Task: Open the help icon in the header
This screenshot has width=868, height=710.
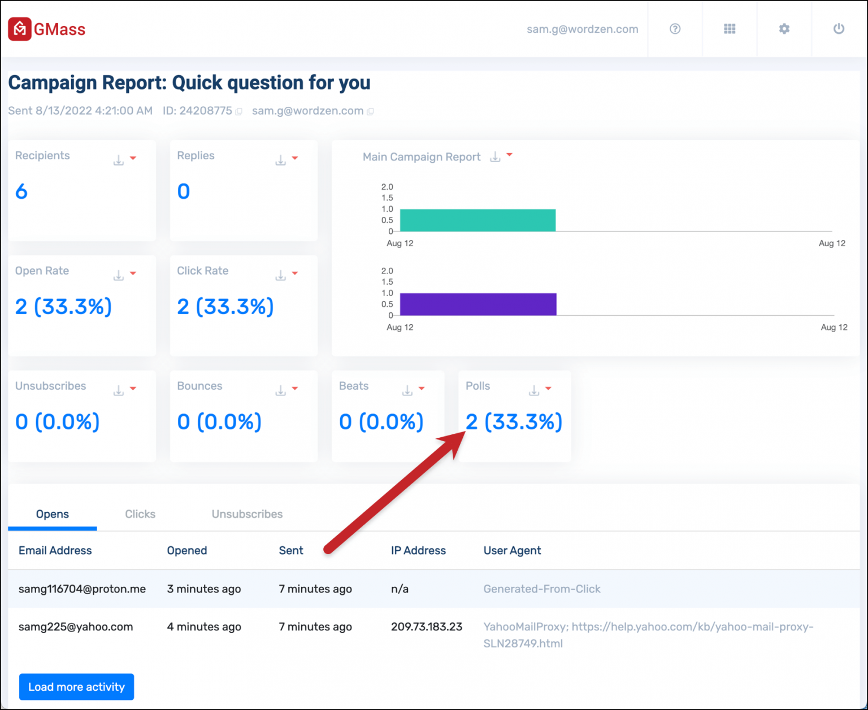Action: click(x=674, y=29)
